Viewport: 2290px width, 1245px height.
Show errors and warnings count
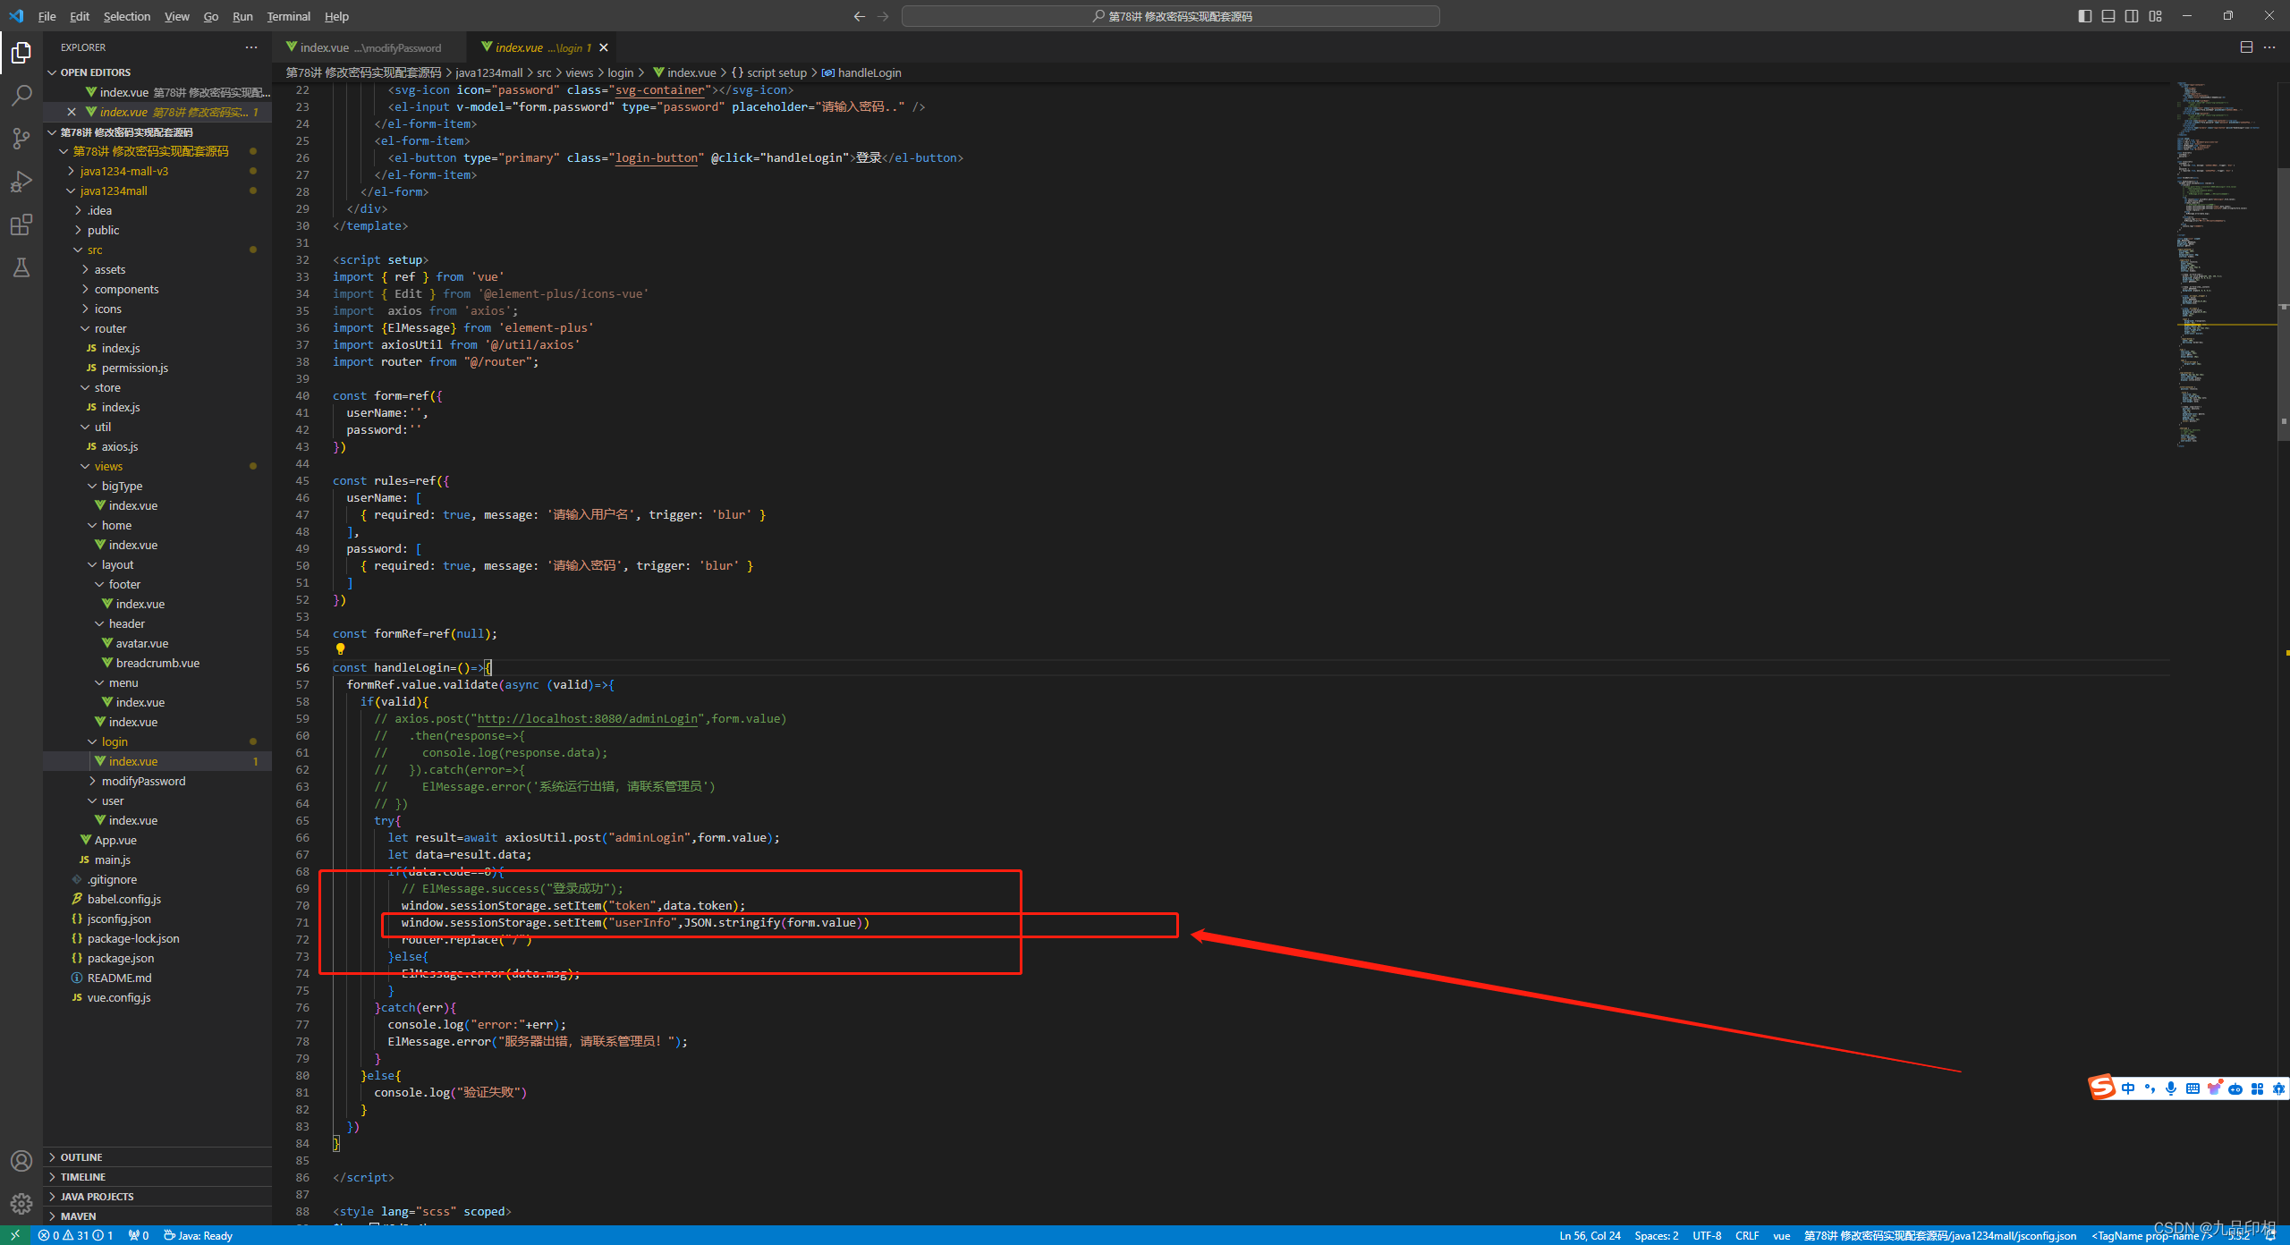[x=76, y=1235]
